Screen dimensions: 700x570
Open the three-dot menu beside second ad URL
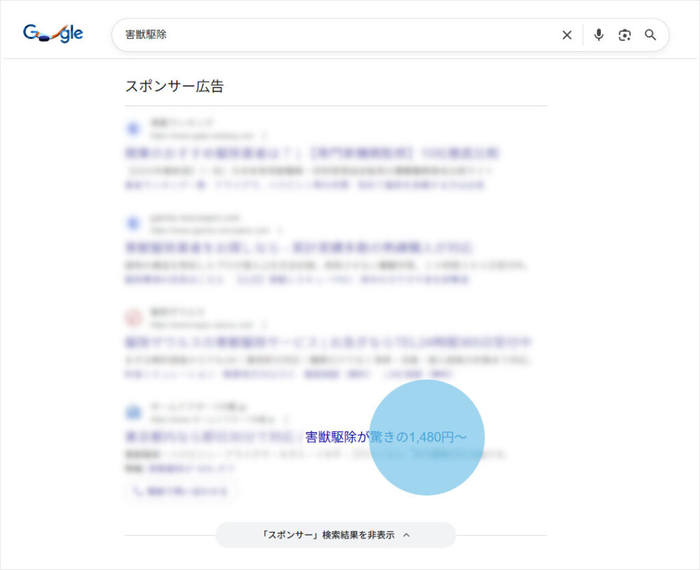280,231
